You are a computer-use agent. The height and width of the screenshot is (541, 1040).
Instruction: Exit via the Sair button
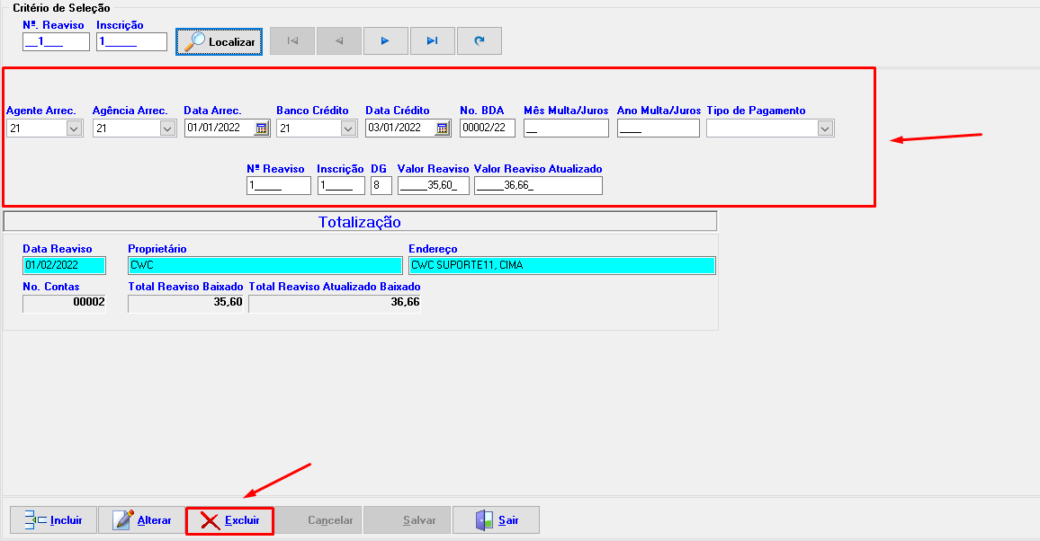click(496, 520)
